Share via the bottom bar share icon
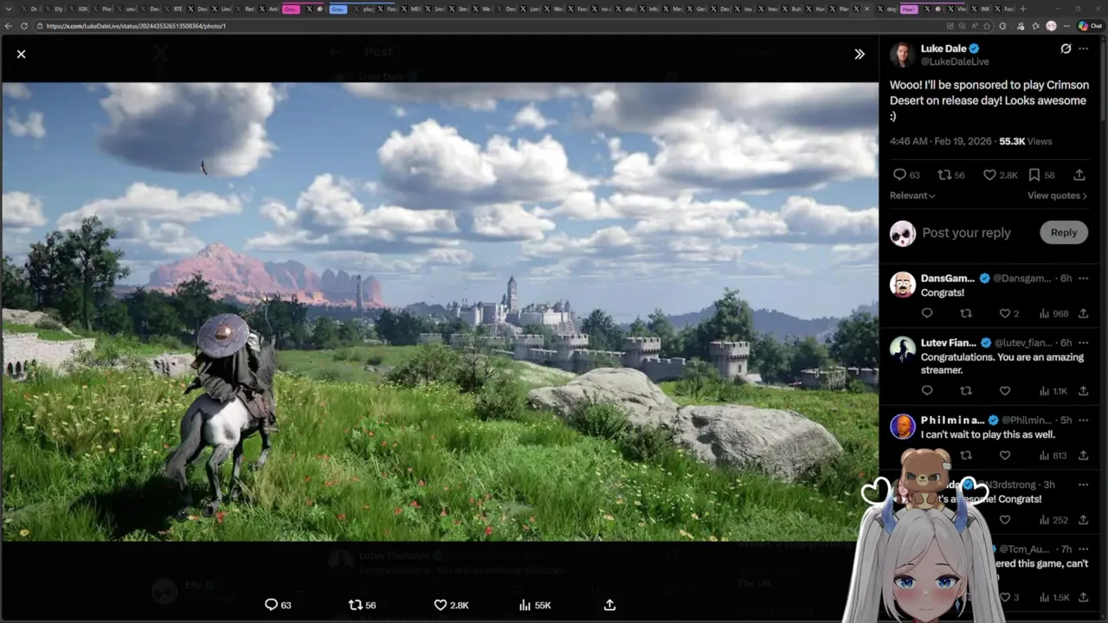 point(609,605)
